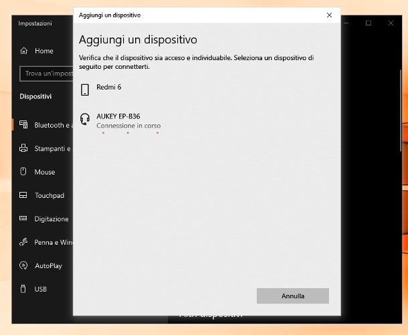The height and width of the screenshot is (335, 408).
Task: Maximize the Impostazioni window
Action: [369, 23]
